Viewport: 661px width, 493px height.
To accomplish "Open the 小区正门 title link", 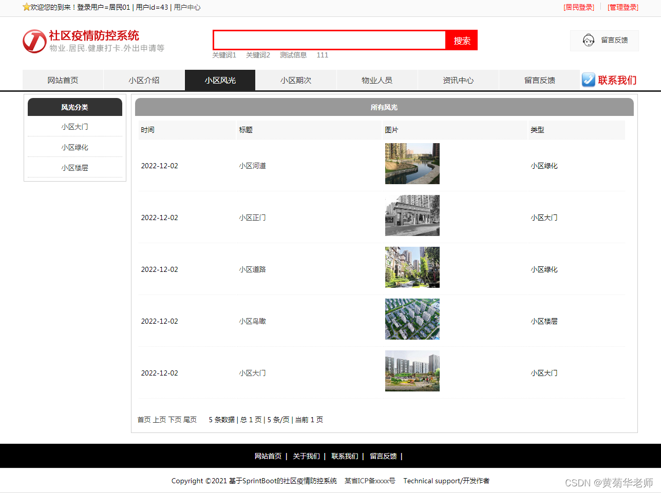I will [252, 218].
